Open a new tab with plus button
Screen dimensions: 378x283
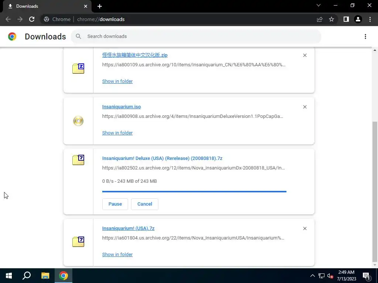[x=100, y=6]
